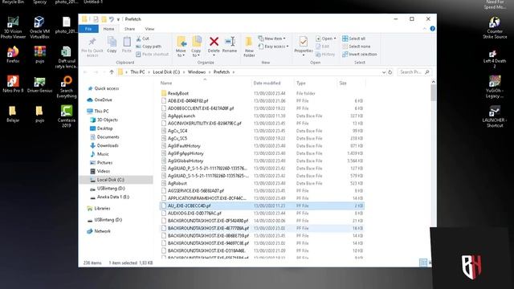Click Select none in ribbon
The width and height of the screenshot is (514, 289).
[356, 47]
